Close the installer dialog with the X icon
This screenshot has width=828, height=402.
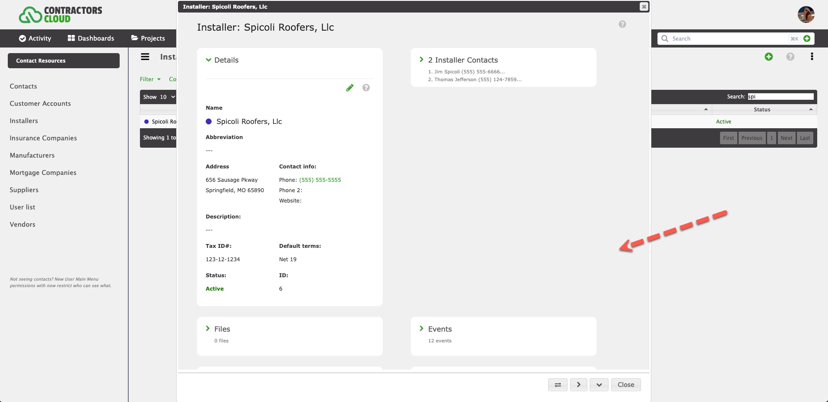point(644,6)
